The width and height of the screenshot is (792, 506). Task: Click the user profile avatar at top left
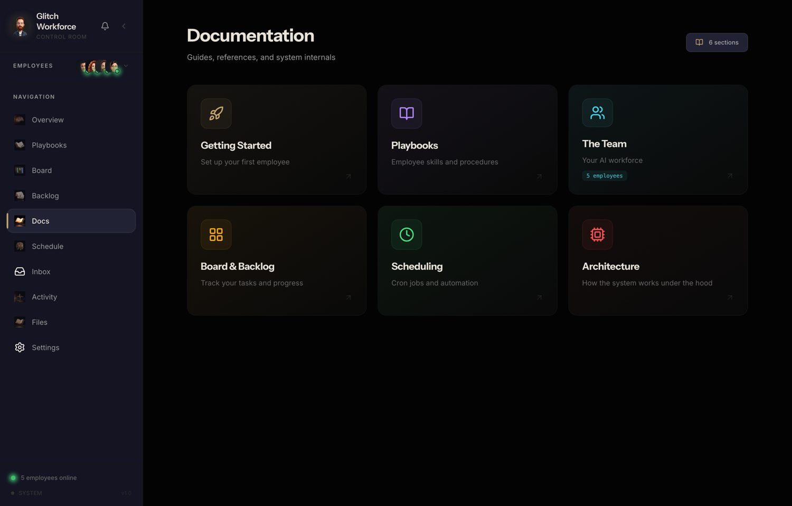point(21,26)
